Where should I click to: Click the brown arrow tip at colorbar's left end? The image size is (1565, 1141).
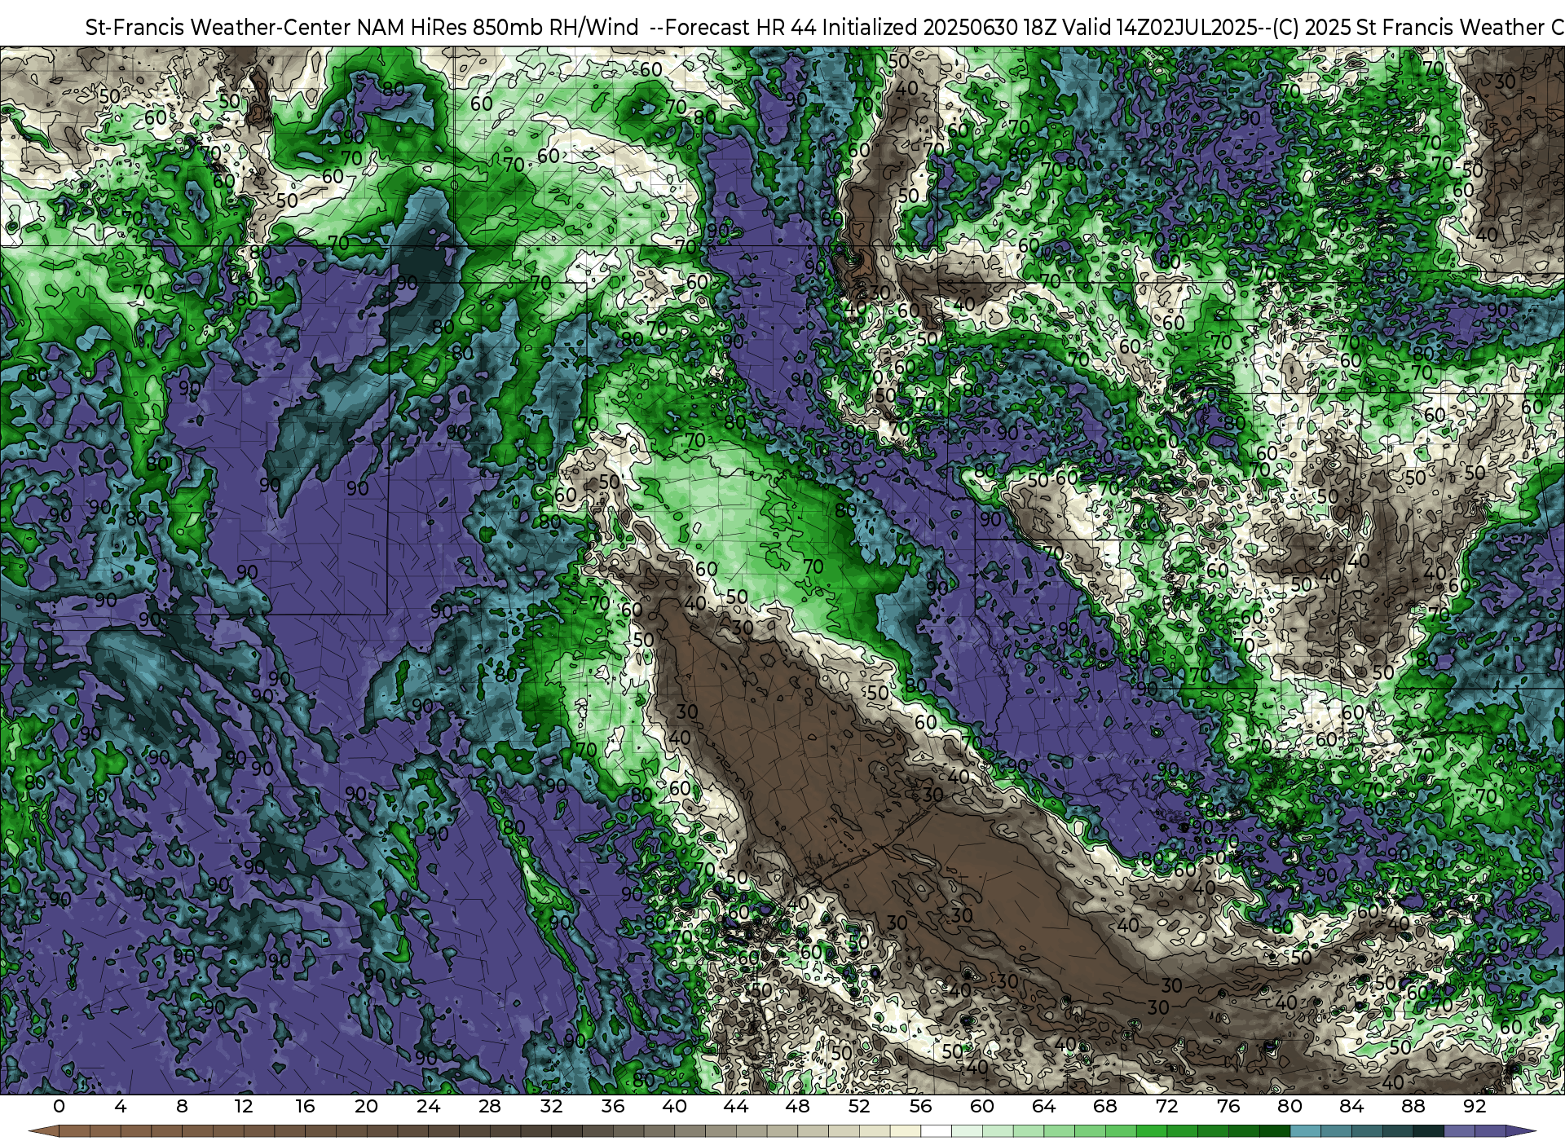click(42, 1131)
